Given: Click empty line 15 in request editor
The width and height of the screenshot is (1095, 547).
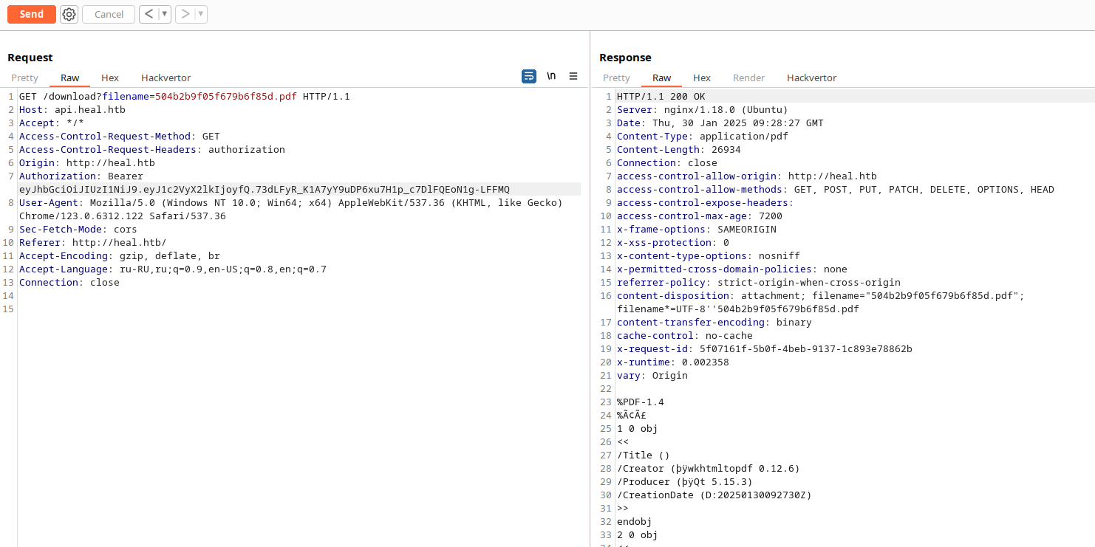Looking at the screenshot, I should click(299, 309).
